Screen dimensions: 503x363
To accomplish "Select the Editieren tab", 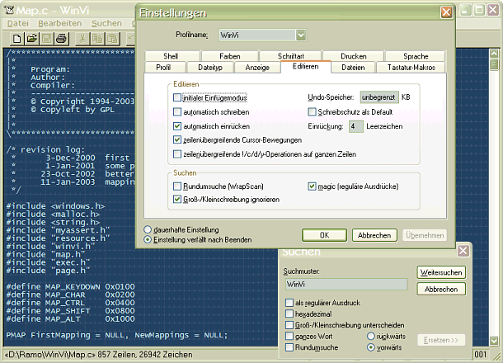I will (x=306, y=67).
